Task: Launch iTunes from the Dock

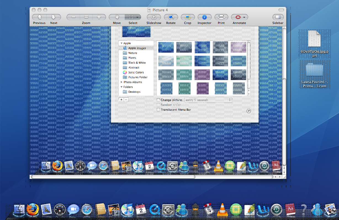Action: click(x=127, y=210)
